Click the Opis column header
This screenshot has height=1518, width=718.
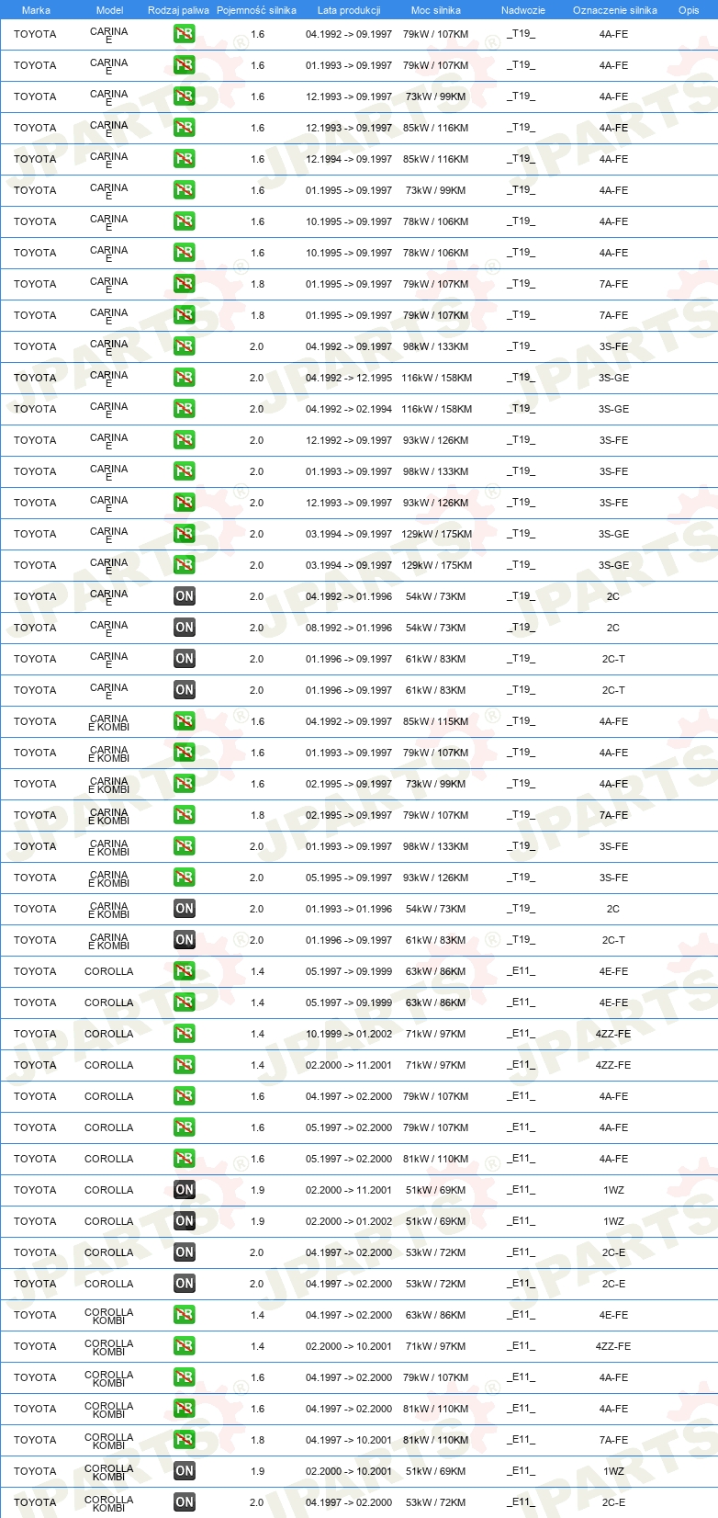click(x=689, y=10)
